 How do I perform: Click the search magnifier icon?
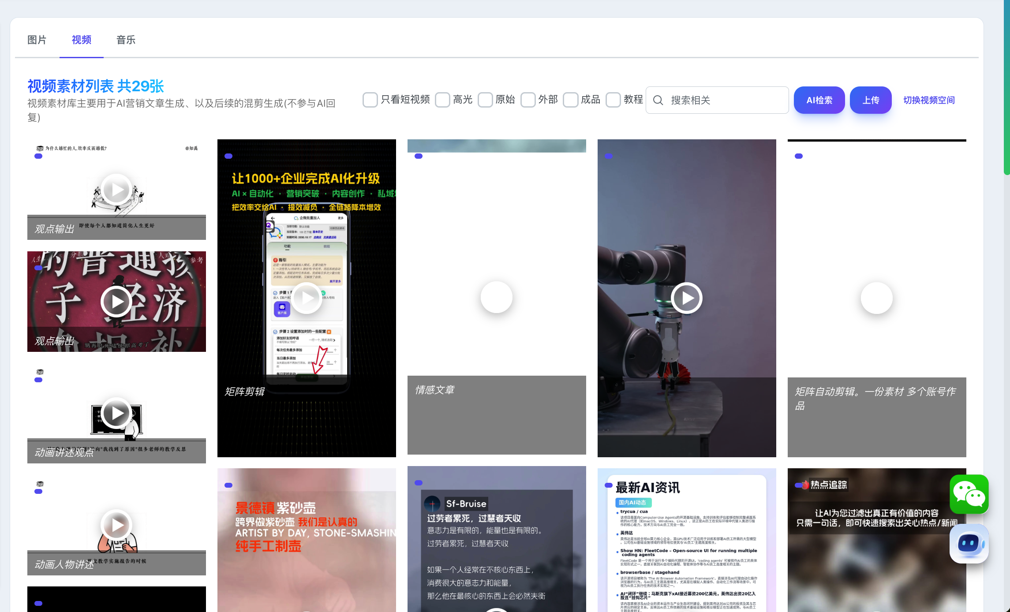(x=658, y=101)
